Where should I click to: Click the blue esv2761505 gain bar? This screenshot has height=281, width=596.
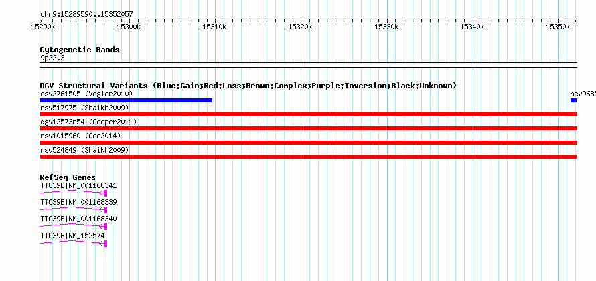(x=126, y=100)
